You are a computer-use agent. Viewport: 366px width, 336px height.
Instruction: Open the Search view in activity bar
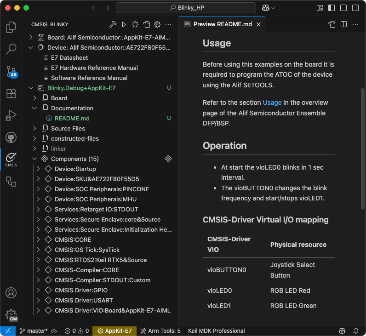tap(11, 49)
